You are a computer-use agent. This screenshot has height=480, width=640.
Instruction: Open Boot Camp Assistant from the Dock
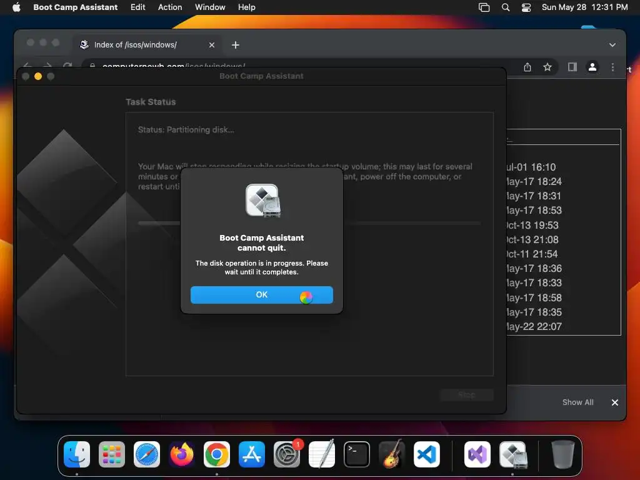(513, 454)
